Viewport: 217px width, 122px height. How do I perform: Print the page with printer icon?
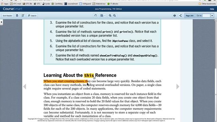click(x=175, y=16)
